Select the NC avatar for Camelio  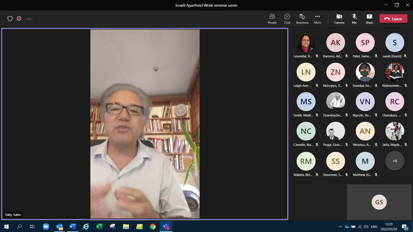[x=306, y=131]
